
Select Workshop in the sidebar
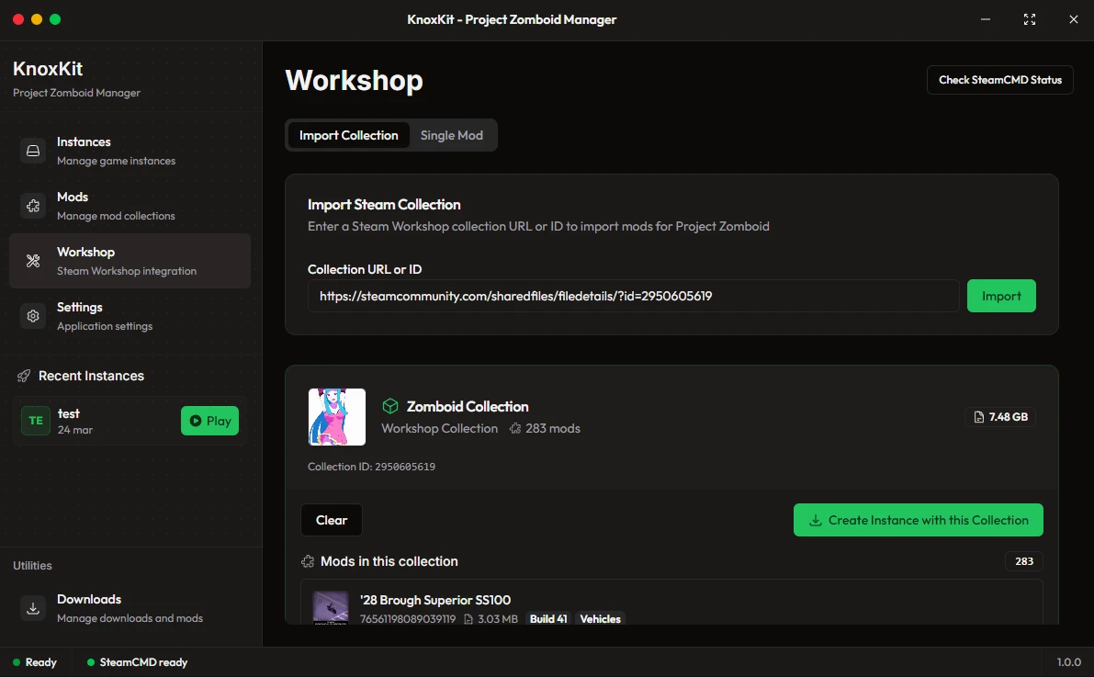pos(130,261)
